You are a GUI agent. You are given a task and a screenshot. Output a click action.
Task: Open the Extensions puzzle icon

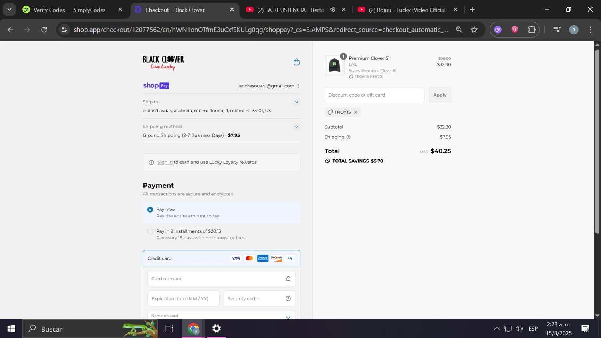[532, 30]
